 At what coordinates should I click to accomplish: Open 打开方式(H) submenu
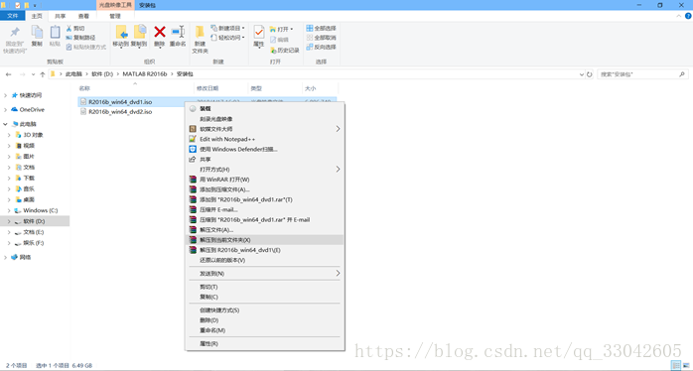[x=264, y=170]
